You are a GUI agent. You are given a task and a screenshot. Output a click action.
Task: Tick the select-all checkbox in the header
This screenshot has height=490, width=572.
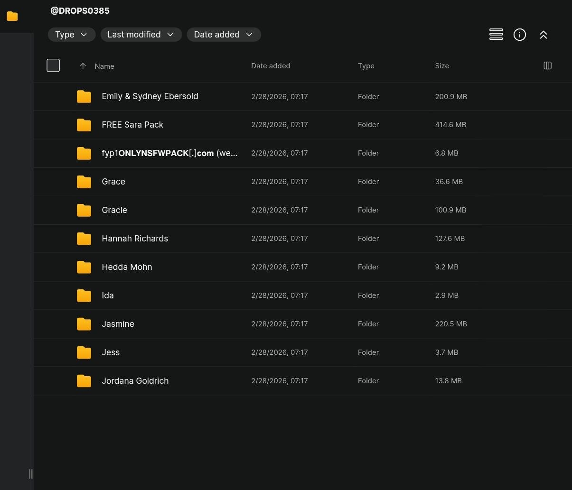pyautogui.click(x=53, y=65)
